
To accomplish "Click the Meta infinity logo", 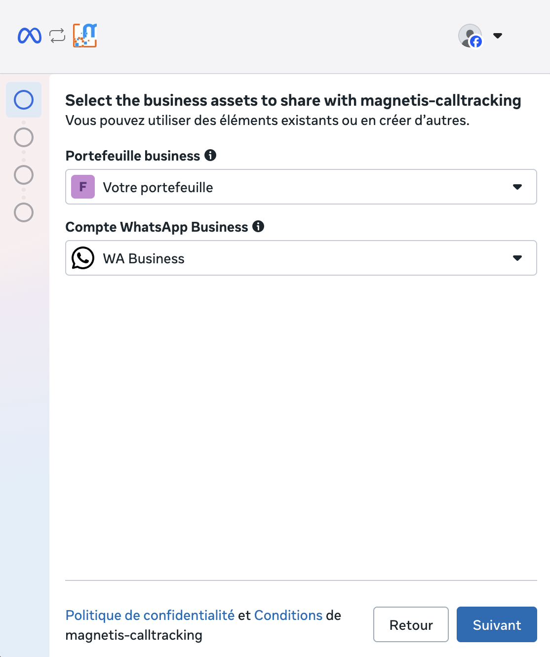I will coord(30,36).
